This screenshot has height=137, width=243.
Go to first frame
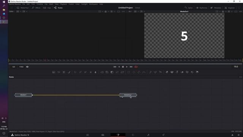pos(115,67)
